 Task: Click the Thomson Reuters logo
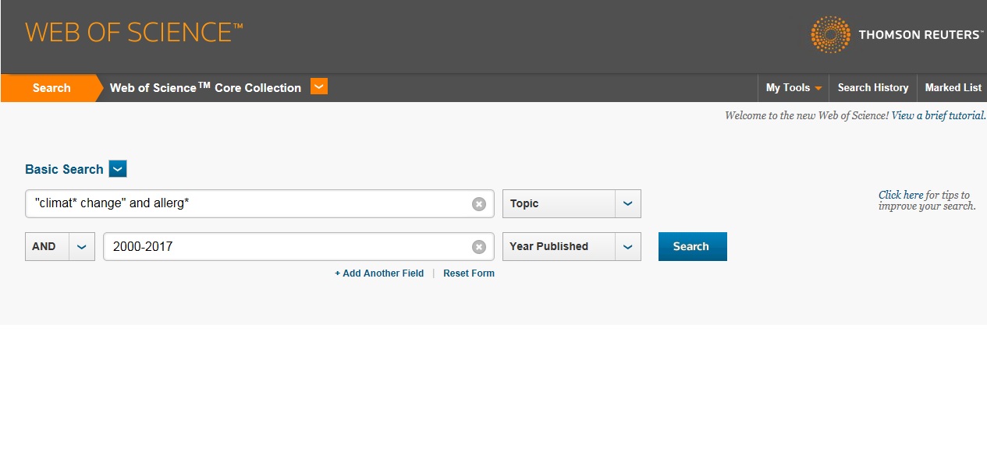click(897, 34)
